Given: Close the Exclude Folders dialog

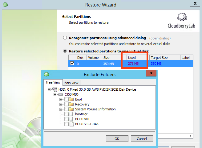Looking at the screenshot, I should (151, 73).
